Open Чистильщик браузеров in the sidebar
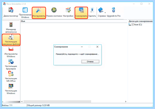155x109 pixels. 11,64
